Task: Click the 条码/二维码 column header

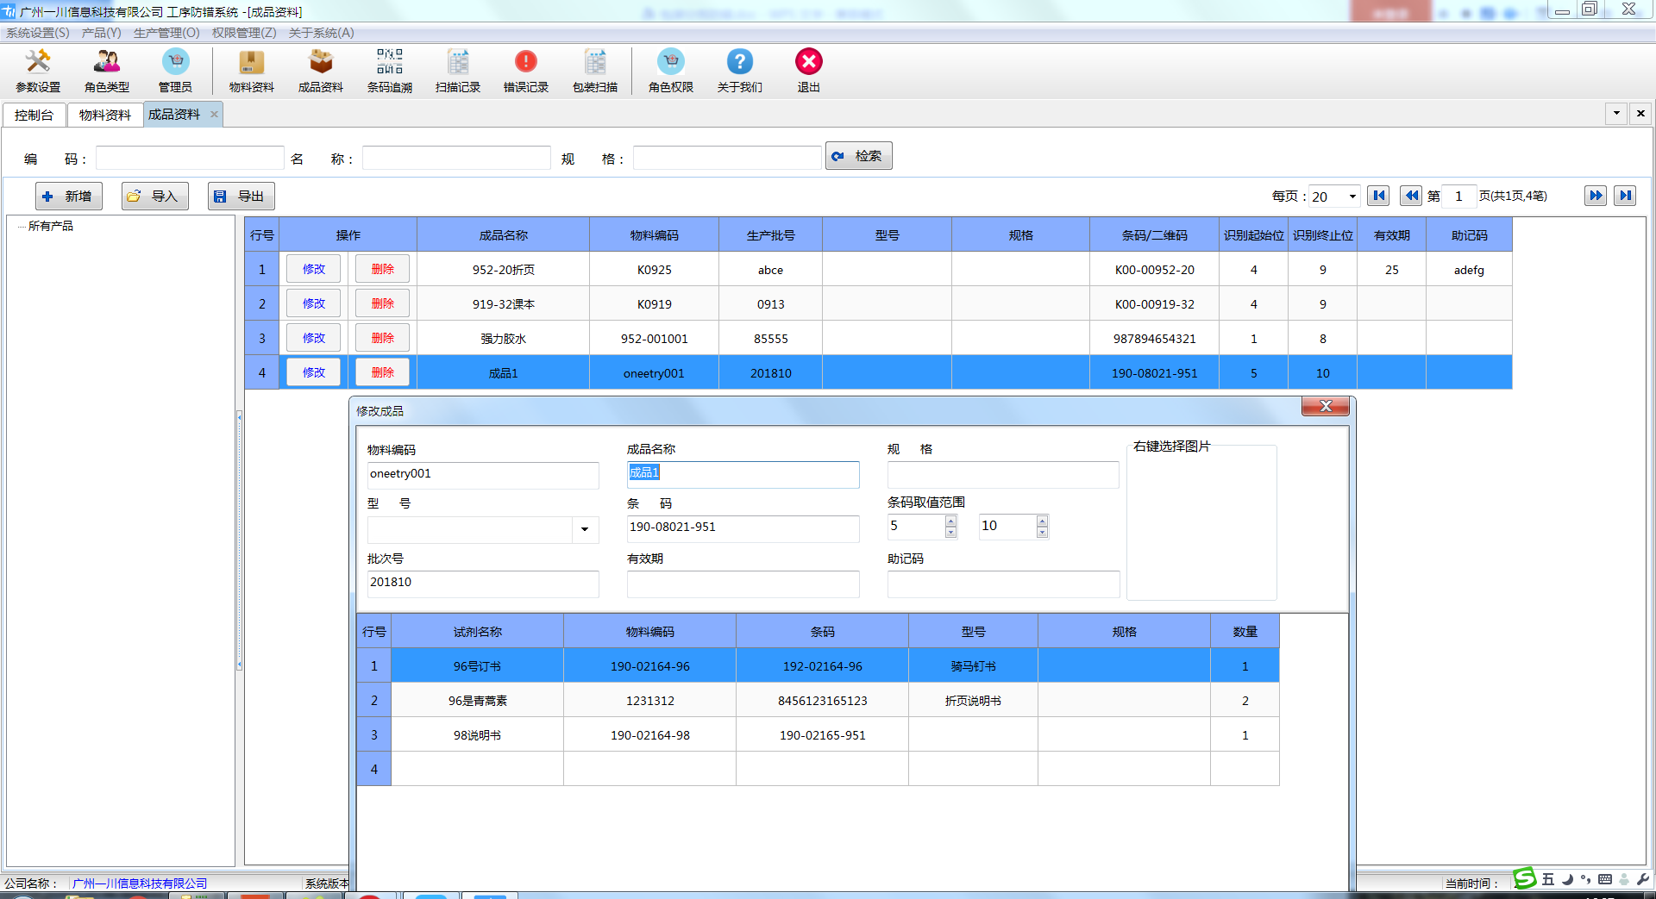Action: point(1154,234)
